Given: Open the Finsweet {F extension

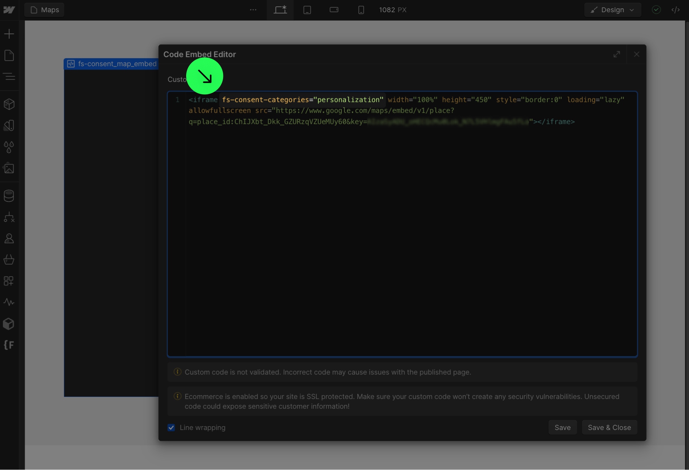Looking at the screenshot, I should pyautogui.click(x=9, y=345).
